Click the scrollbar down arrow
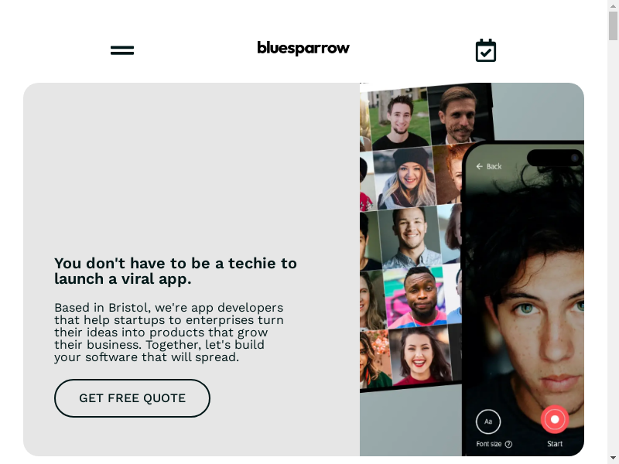This screenshot has width=619, height=464. click(x=613, y=460)
